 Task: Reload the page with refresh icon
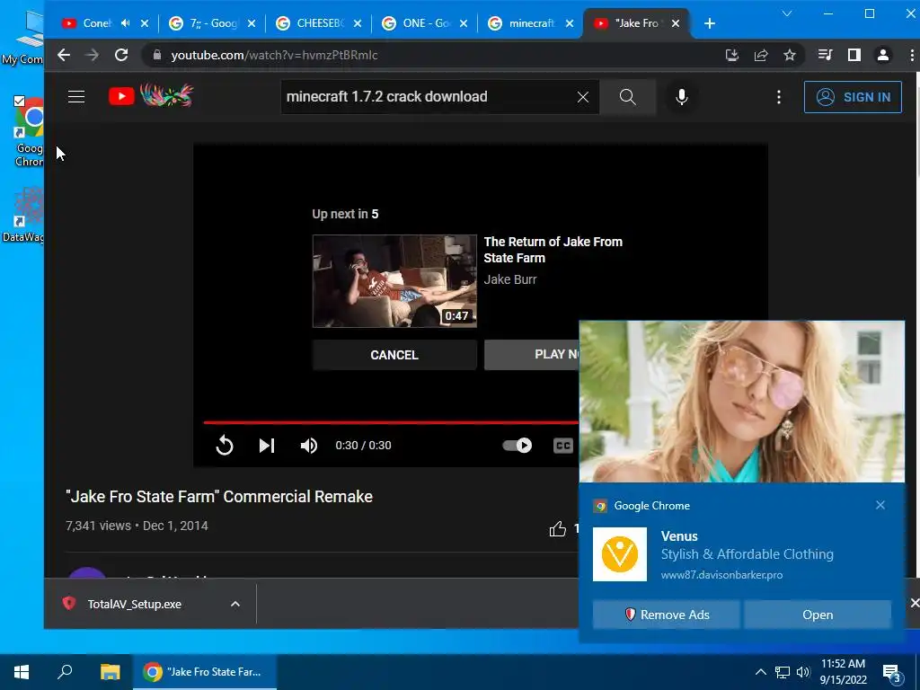pyautogui.click(x=121, y=55)
